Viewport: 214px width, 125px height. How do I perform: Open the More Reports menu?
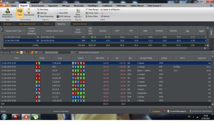tap(78, 13)
